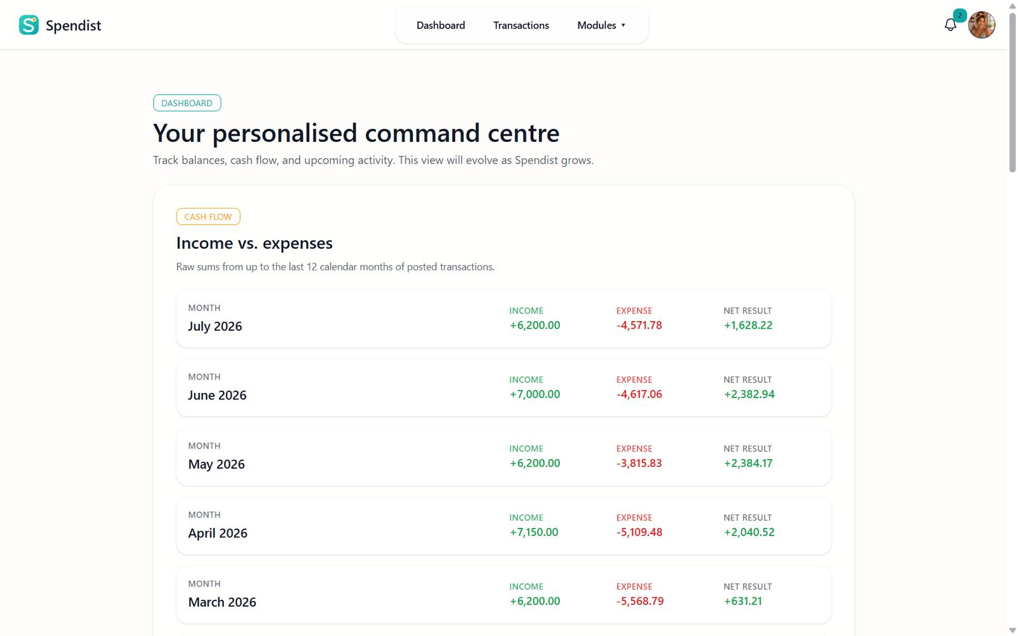Click April income value +7,150.00
This screenshot has width=1018, height=636.
pos(534,532)
